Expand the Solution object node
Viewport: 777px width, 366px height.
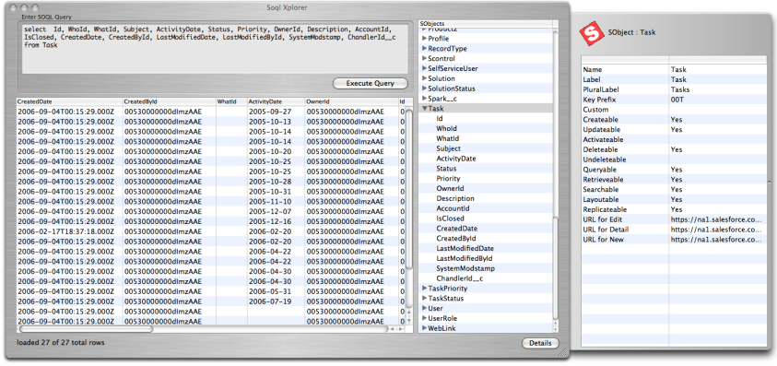(424, 78)
